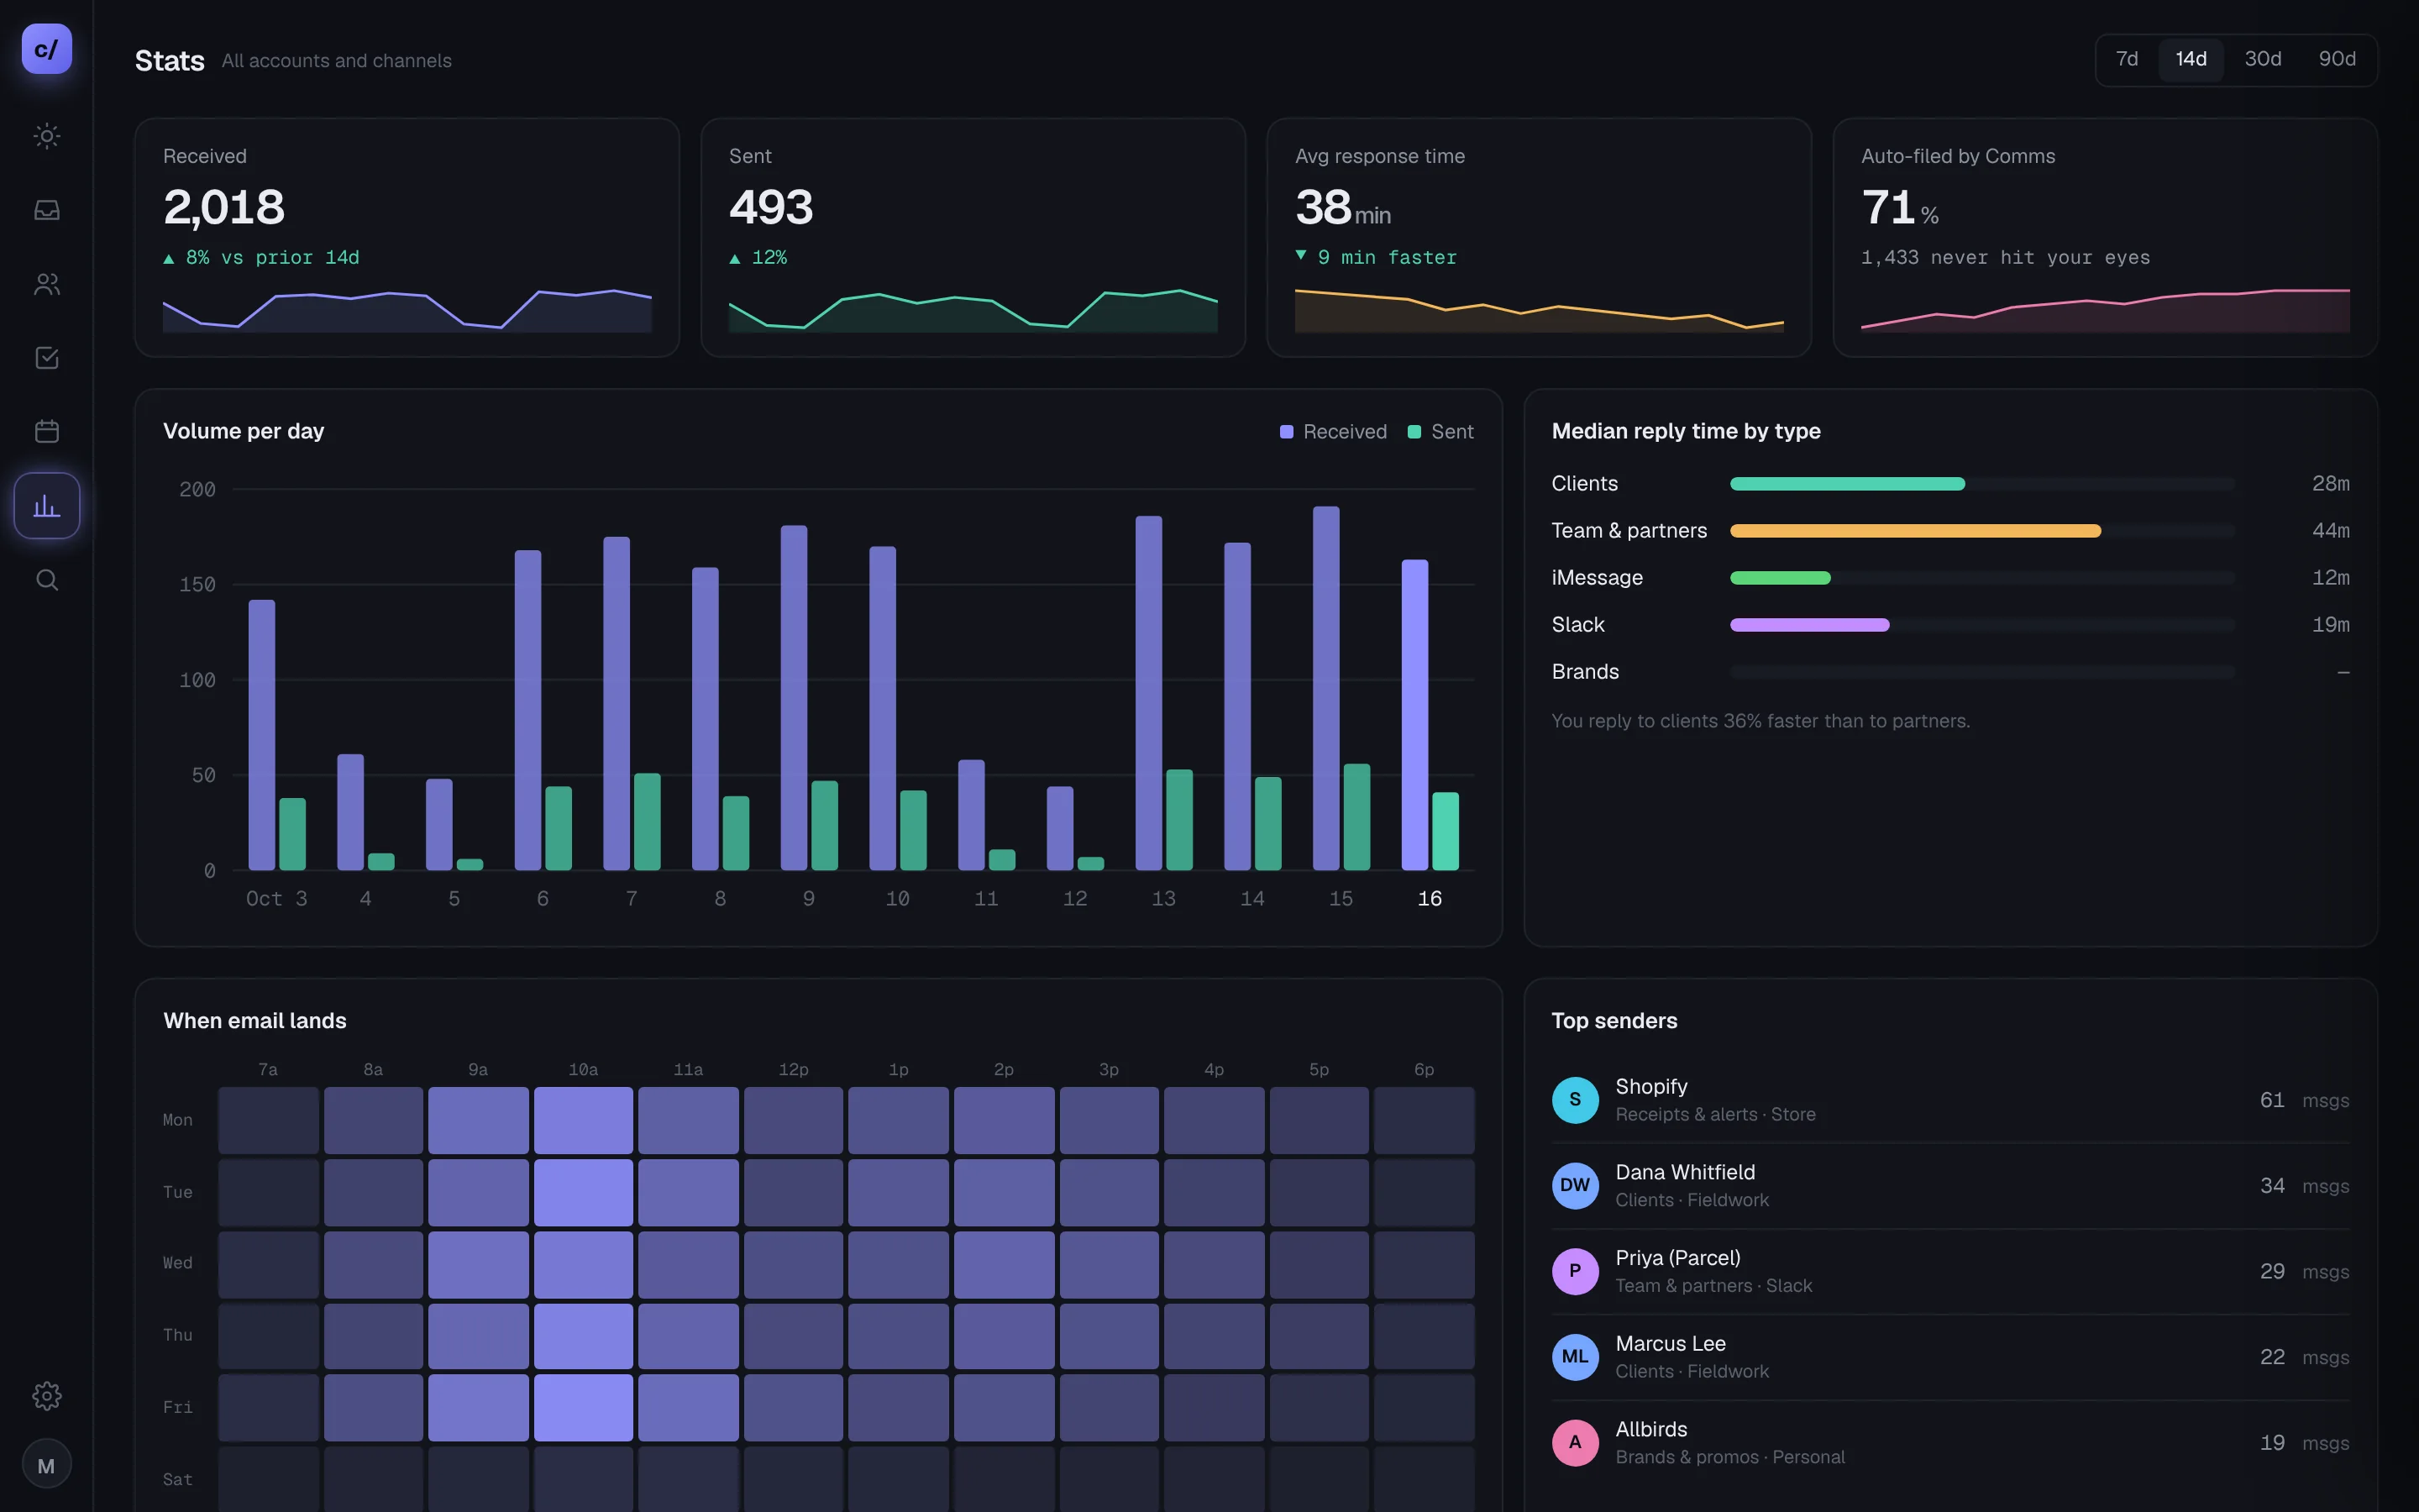Click the Allbirds A avatar
This screenshot has height=1512, width=2419.
click(1576, 1443)
